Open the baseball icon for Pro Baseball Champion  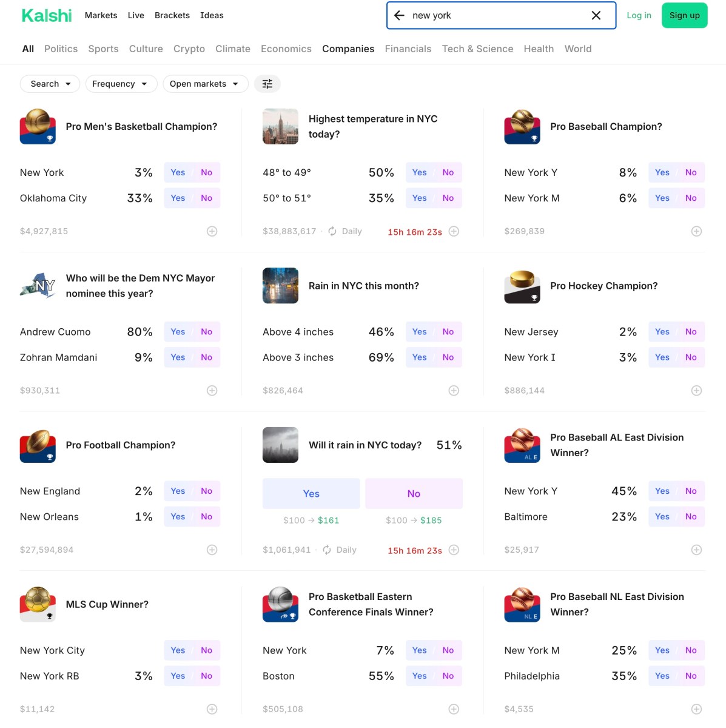[522, 126]
